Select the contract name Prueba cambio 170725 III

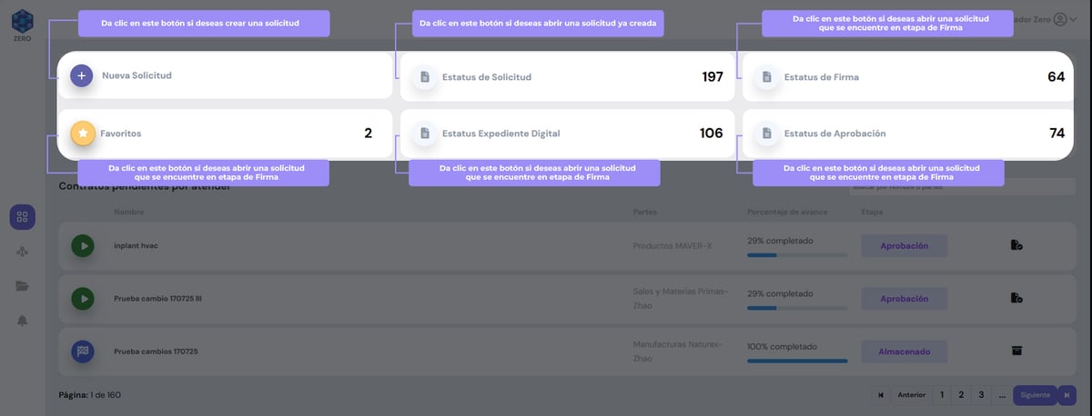coord(157,298)
